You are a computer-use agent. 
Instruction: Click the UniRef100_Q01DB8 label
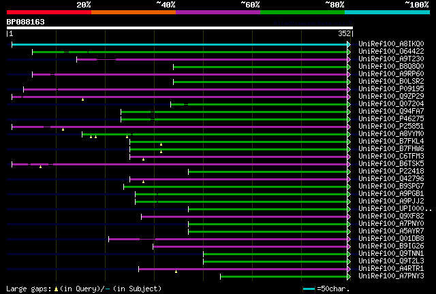coord(391,239)
